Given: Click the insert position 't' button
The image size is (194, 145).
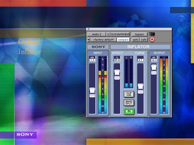Looking at the screenshot, I should point(108,34).
